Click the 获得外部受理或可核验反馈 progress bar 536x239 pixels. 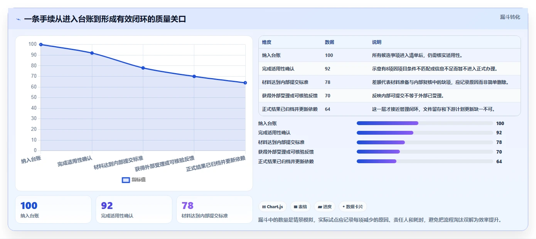[425, 152]
